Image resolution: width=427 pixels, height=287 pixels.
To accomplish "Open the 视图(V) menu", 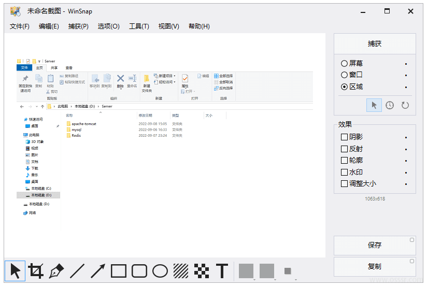I will point(169,26).
